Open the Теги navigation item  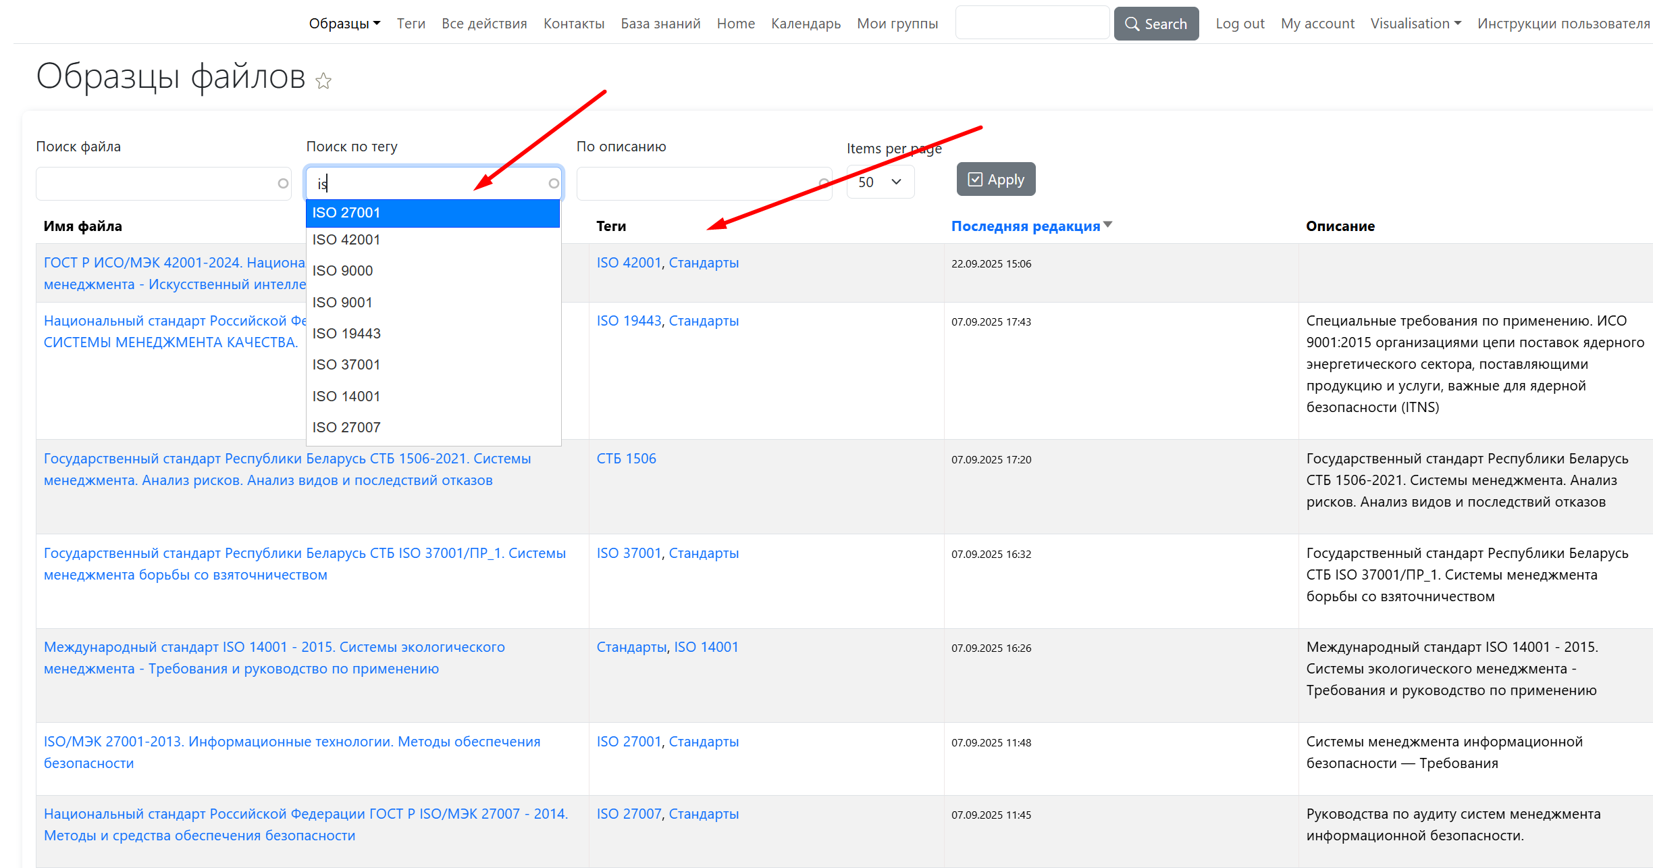coord(411,24)
